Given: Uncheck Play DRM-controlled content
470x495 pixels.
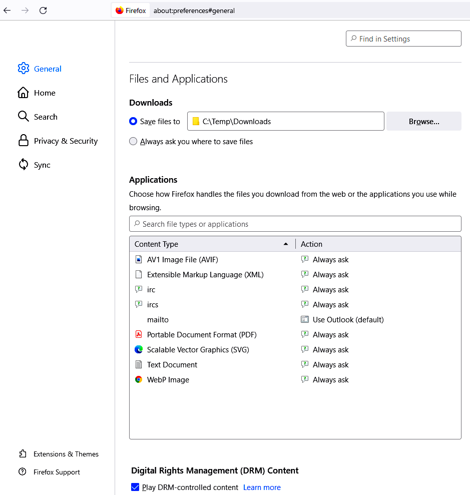Looking at the screenshot, I should point(135,487).
